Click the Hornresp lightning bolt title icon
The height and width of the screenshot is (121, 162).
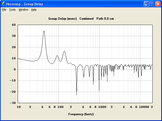[x=3, y=4]
